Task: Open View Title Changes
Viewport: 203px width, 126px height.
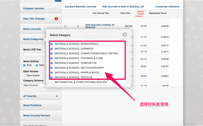Action: coord(34,19)
